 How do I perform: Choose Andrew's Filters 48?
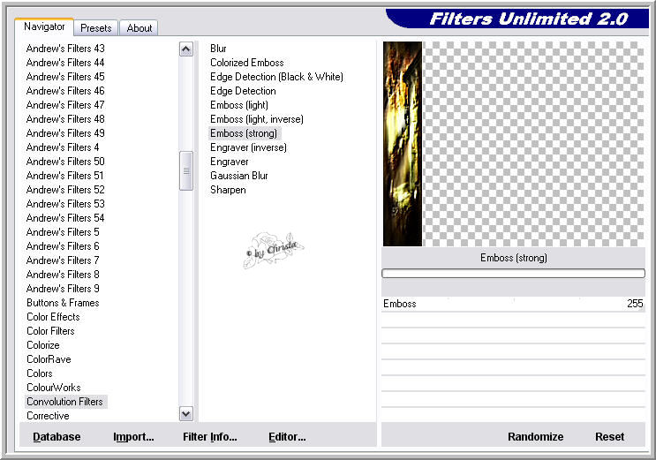pos(65,119)
